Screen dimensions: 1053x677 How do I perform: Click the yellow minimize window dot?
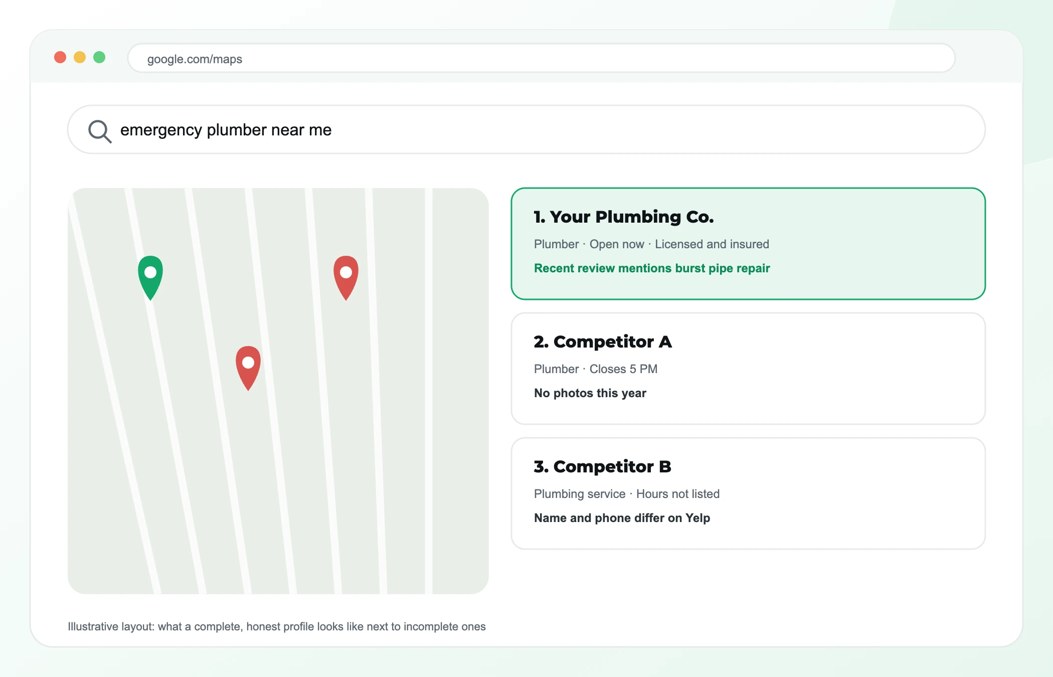tap(80, 57)
